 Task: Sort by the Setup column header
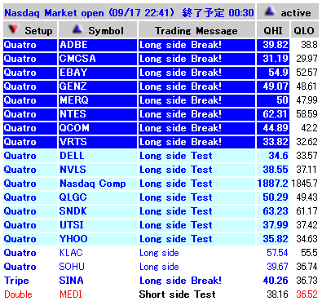[x=30, y=29]
